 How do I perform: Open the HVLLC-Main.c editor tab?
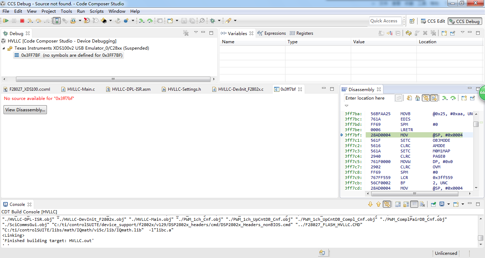coord(78,89)
